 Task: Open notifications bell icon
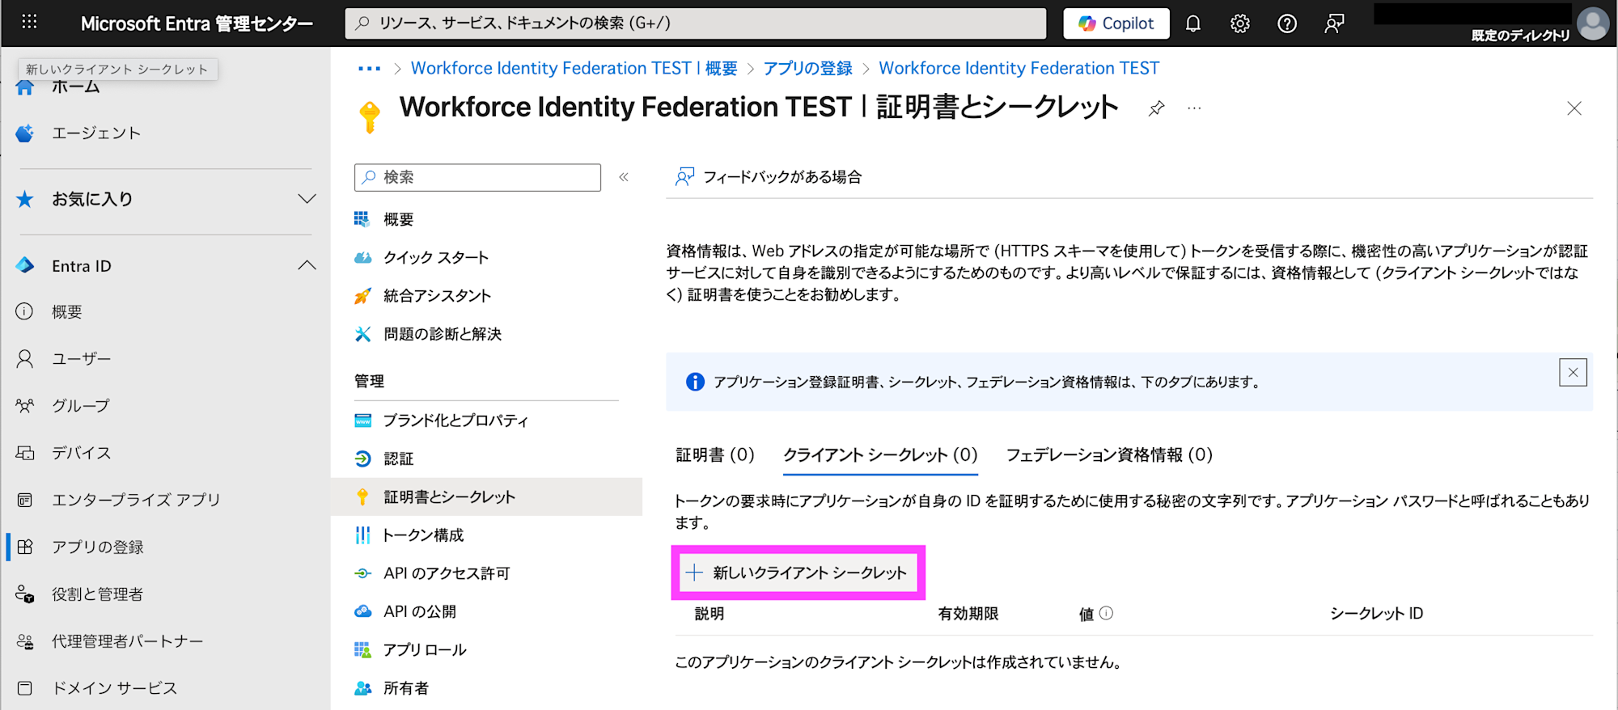point(1193,23)
